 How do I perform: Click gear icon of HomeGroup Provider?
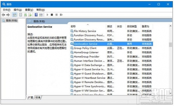pos(72,57)
